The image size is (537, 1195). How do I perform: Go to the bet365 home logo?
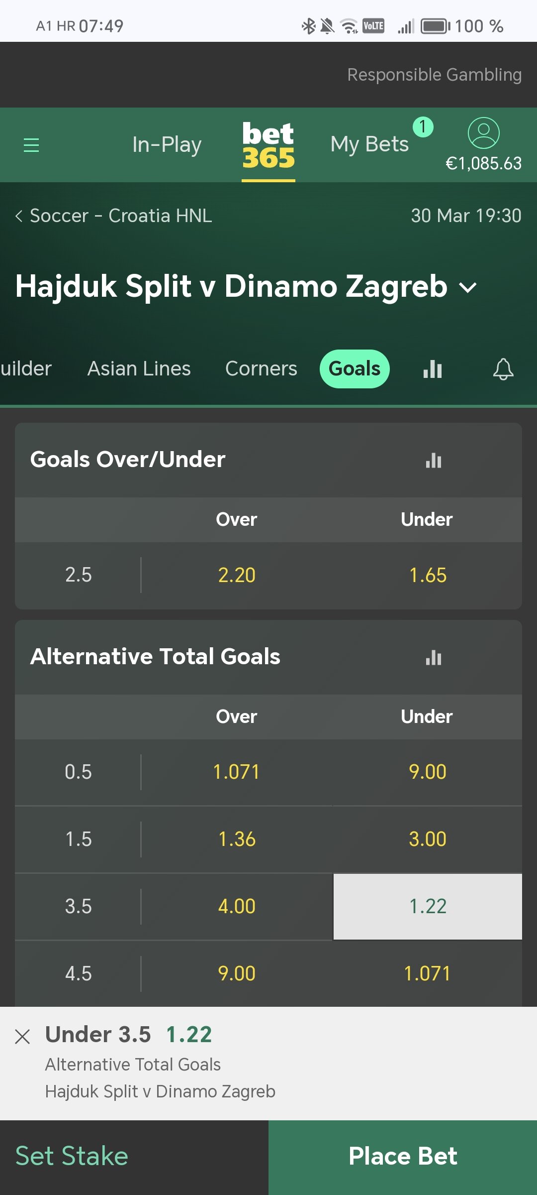click(268, 145)
